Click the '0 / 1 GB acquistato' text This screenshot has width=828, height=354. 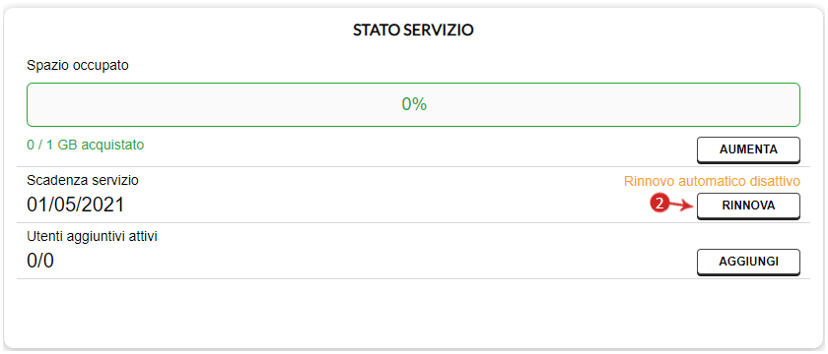[x=86, y=145]
